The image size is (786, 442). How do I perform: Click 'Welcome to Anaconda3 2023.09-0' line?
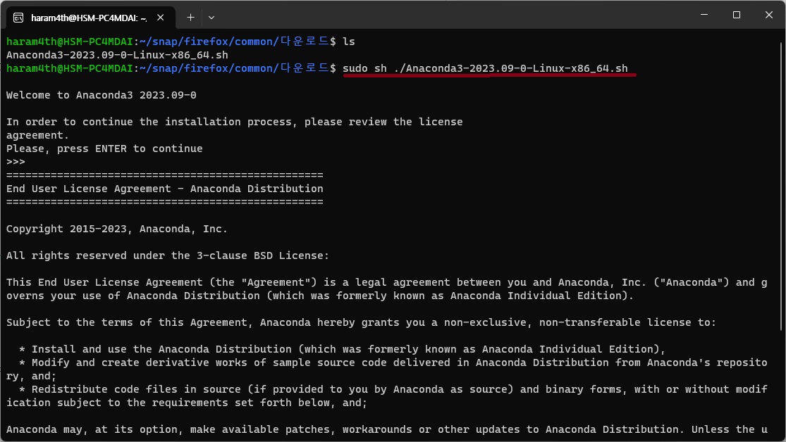[102, 95]
